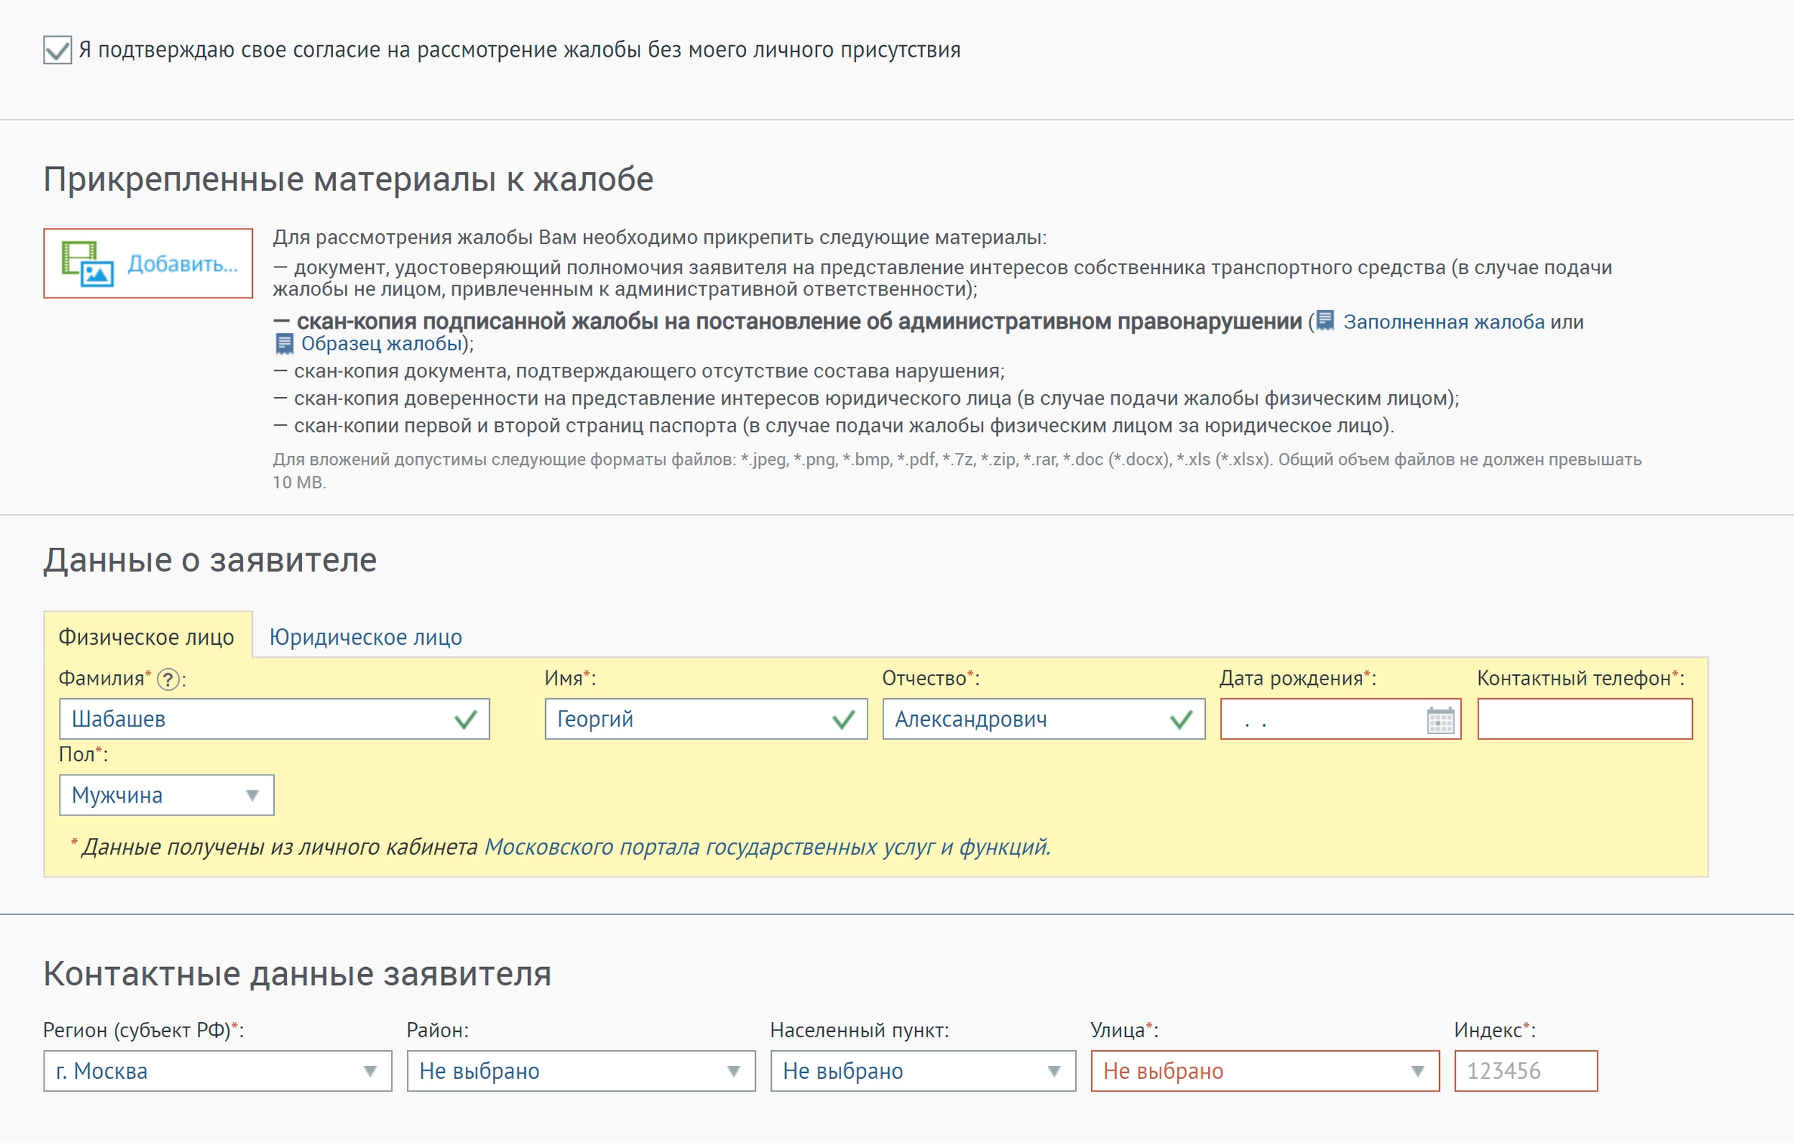Open the Населенный пункт dropdown
This screenshot has width=1794, height=1143.
923,1071
